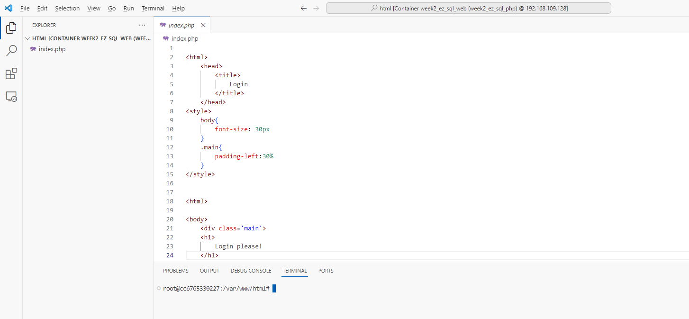Open index.php in the file tree

[x=52, y=49]
